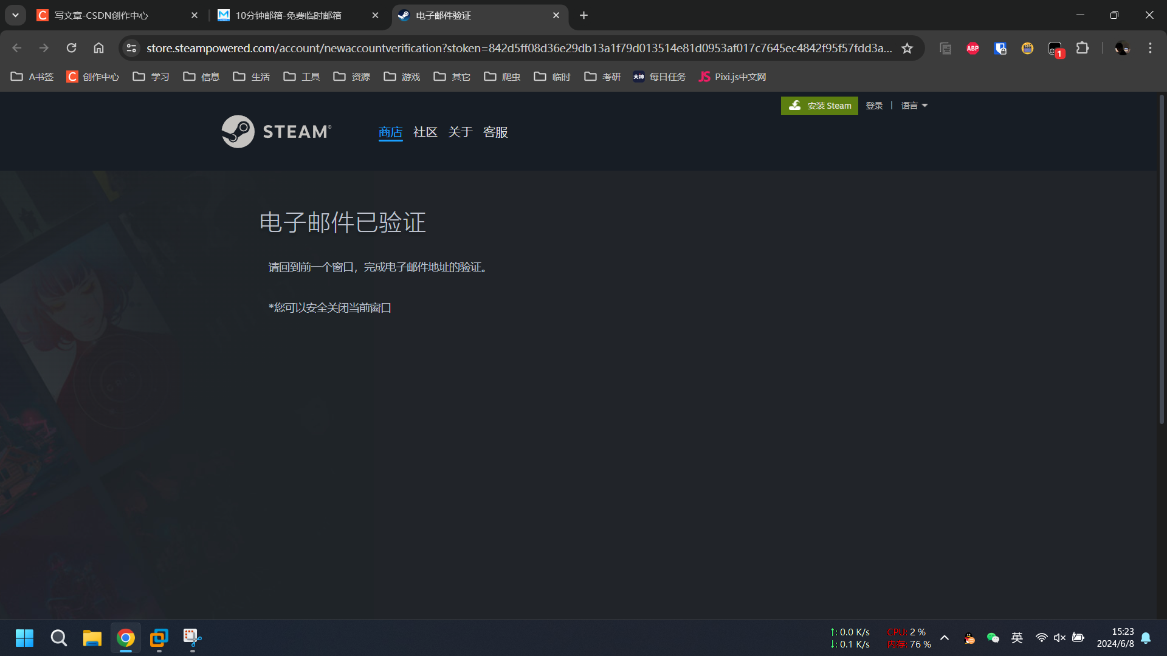1167x656 pixels.
Task: Expand the 语言 language dropdown
Action: pyautogui.click(x=914, y=106)
